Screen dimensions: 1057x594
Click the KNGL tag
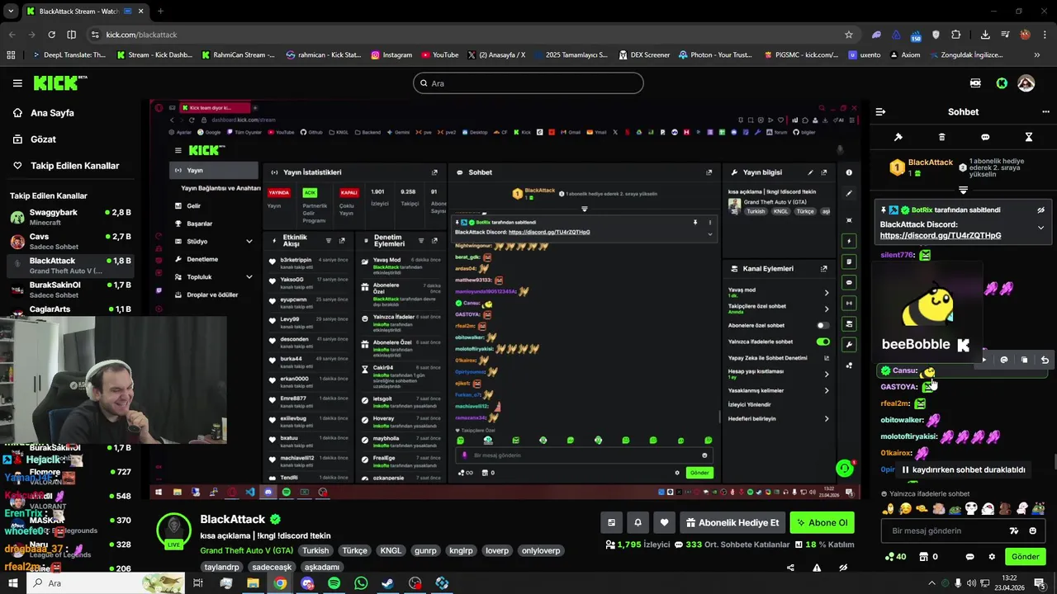[x=391, y=550]
